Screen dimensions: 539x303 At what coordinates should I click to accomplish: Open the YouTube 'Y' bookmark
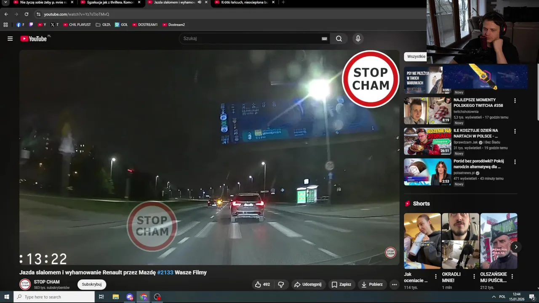coord(42,25)
